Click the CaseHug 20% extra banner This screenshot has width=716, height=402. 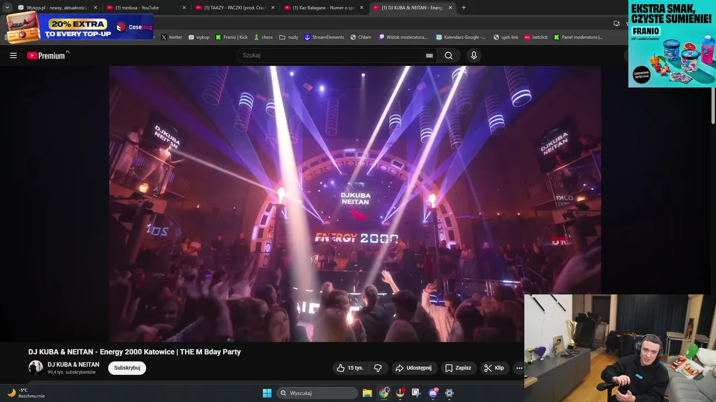pyautogui.click(x=79, y=28)
